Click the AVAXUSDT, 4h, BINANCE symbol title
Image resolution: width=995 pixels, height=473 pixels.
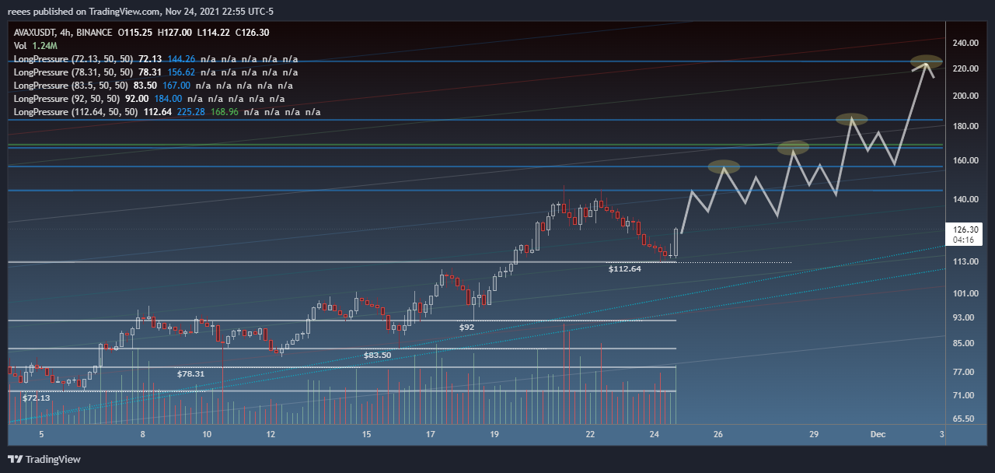[62, 33]
